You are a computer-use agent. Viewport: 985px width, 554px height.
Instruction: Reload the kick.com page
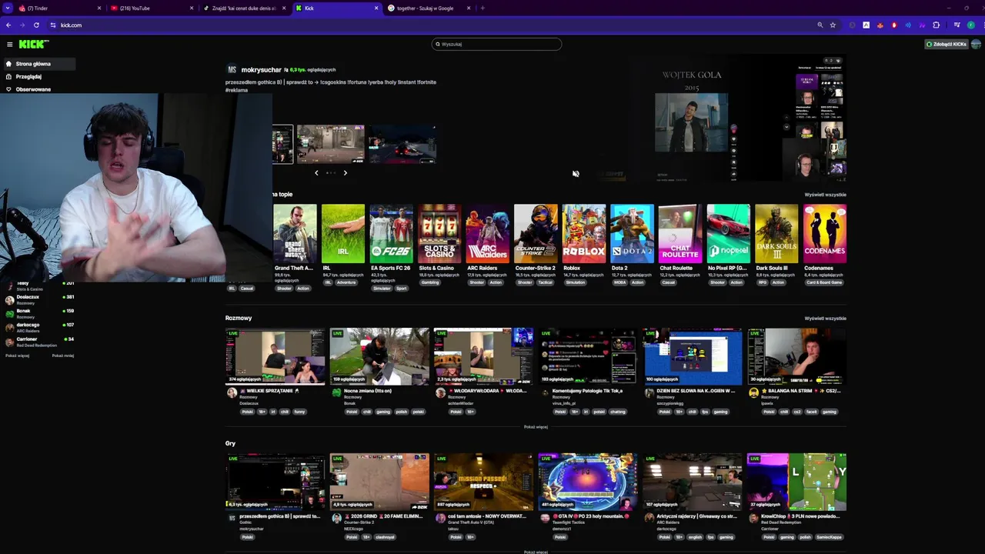point(36,25)
